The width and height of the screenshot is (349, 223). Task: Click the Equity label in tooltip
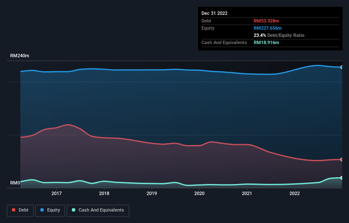pyautogui.click(x=208, y=28)
